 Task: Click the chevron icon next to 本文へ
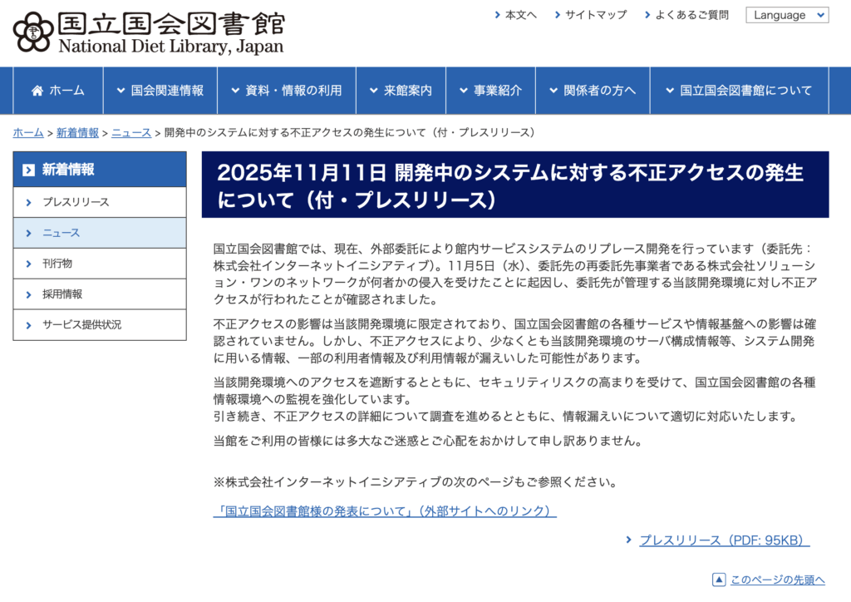click(497, 15)
